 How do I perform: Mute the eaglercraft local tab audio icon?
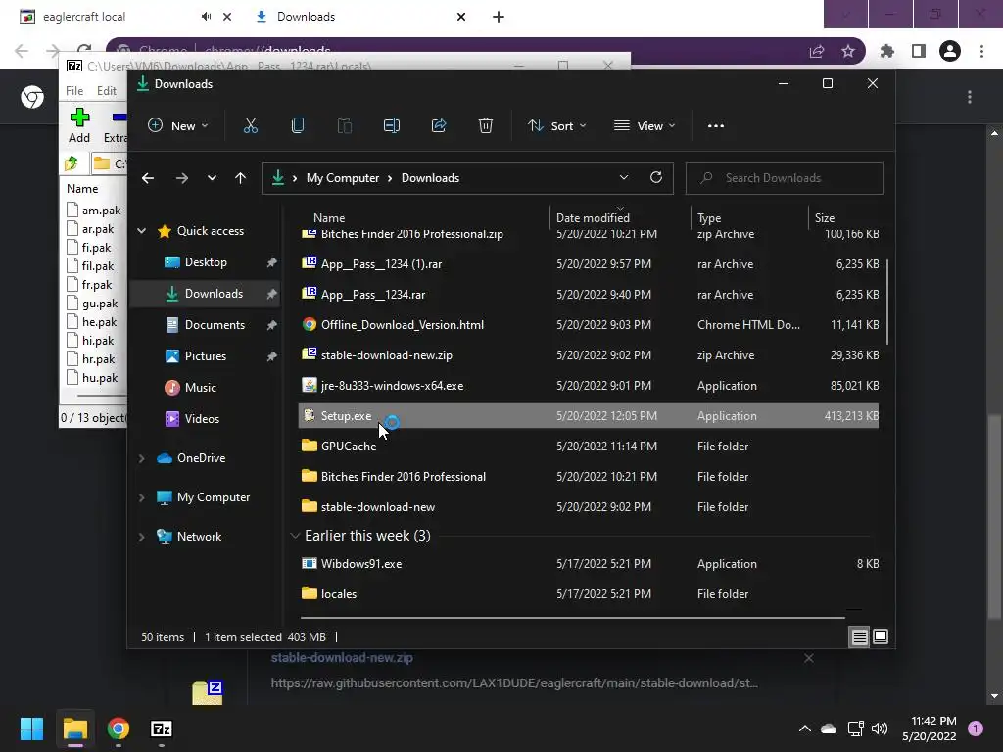206,17
